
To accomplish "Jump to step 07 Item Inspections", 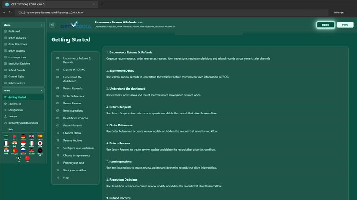I will (x=76, y=111).
